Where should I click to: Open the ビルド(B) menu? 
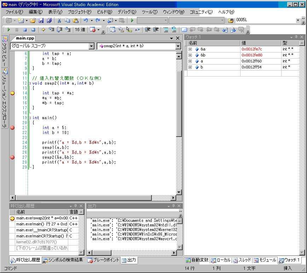click(105, 12)
